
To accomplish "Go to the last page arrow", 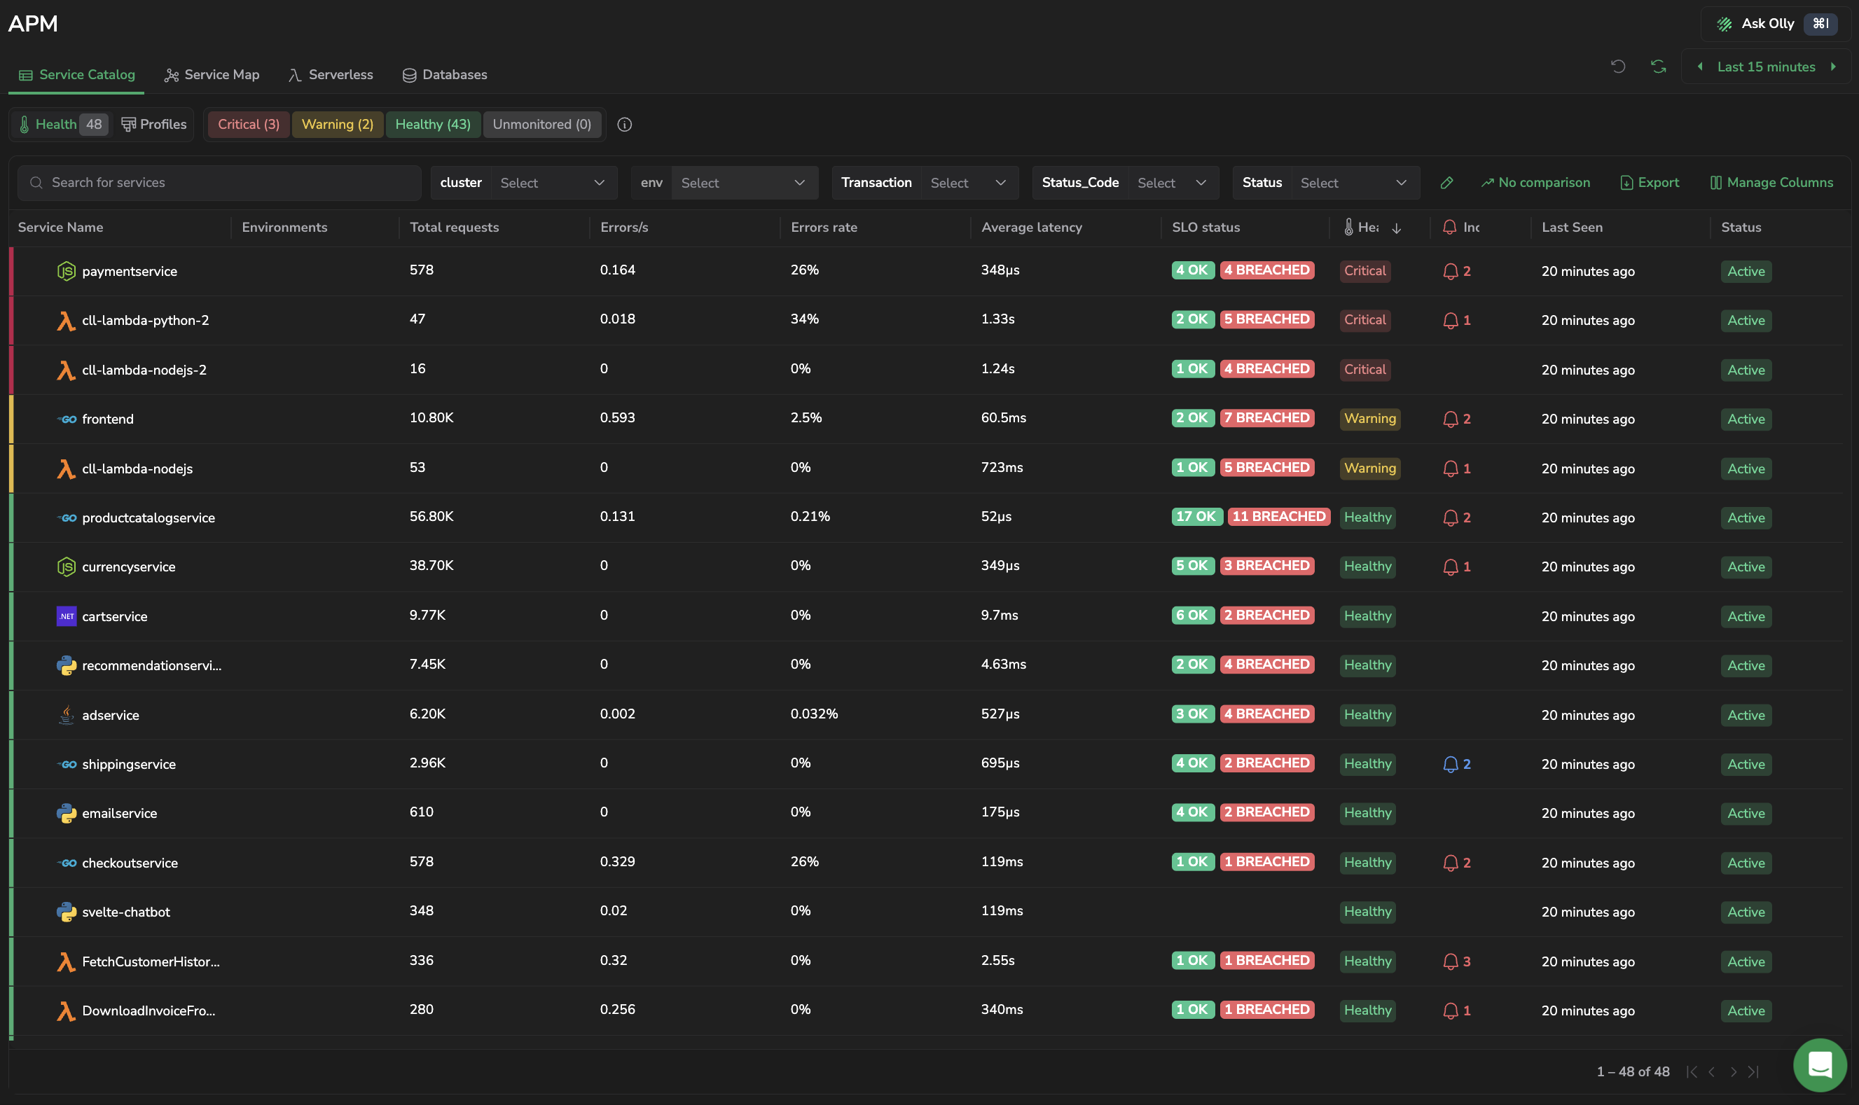I will [x=1753, y=1071].
